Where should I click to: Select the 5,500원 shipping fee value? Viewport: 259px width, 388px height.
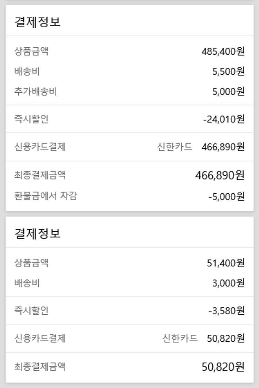pos(228,72)
